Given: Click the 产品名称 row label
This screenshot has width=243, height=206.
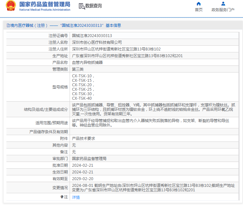Looking at the screenshot, I should (60, 63).
